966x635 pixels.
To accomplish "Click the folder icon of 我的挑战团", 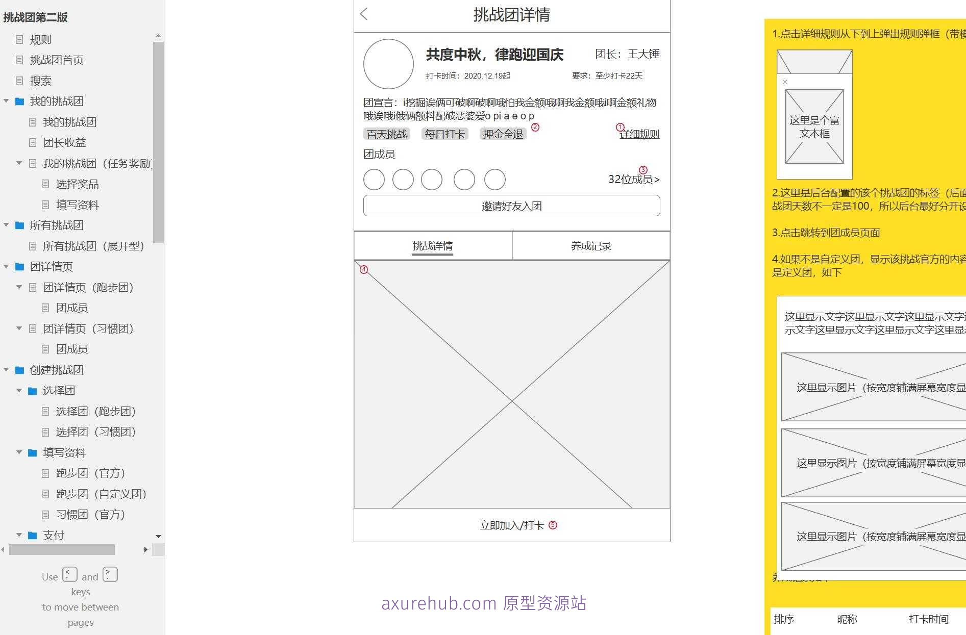I will click(20, 101).
